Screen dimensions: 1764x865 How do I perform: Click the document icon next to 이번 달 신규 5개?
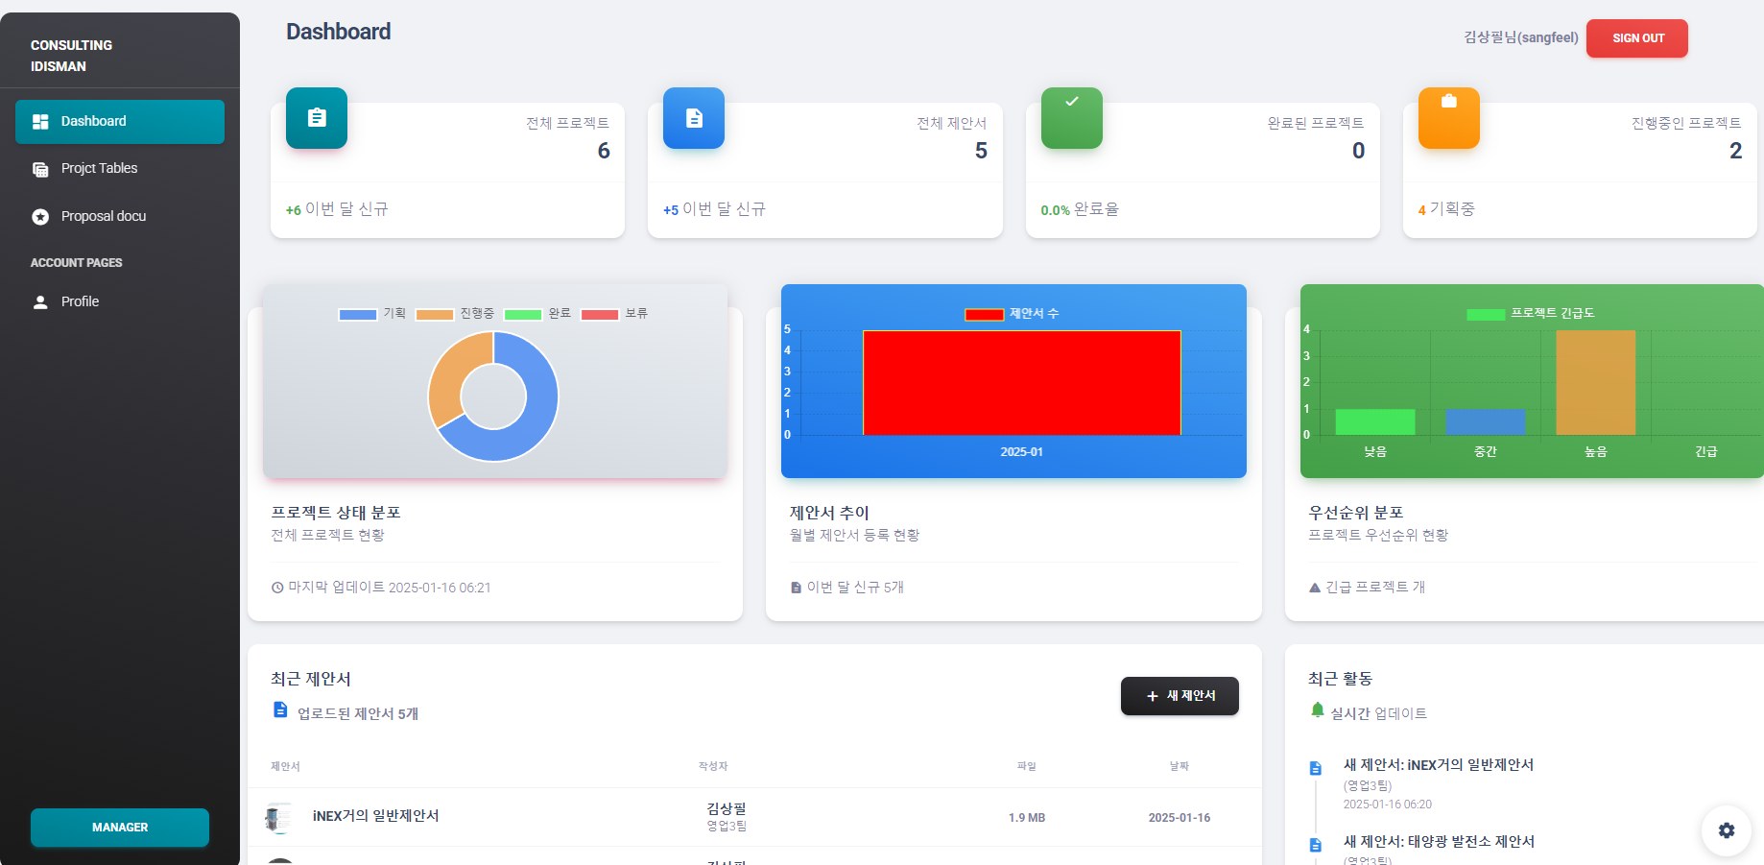point(797,588)
